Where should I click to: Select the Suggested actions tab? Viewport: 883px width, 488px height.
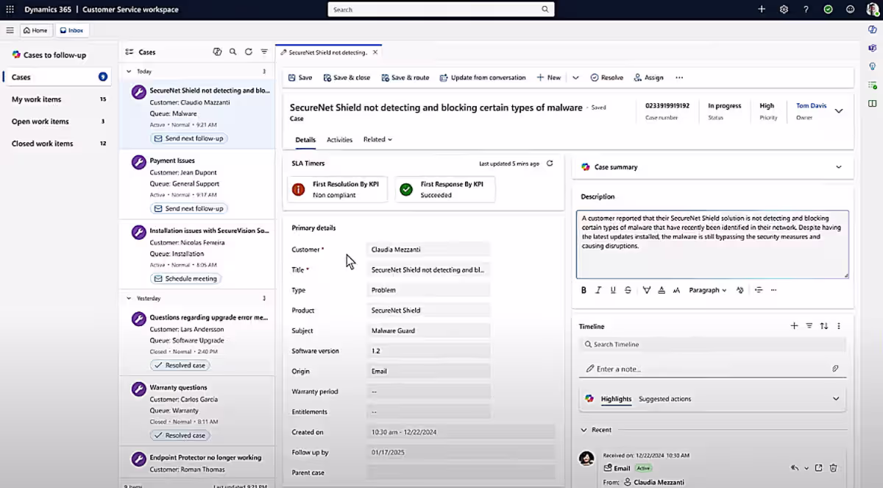click(664, 399)
